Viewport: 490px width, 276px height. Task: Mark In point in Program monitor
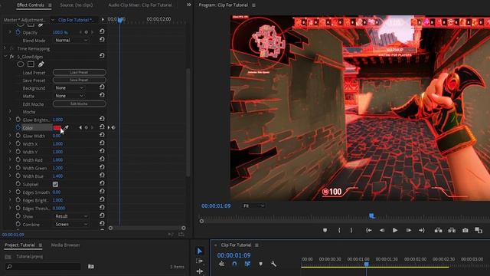(x=339, y=230)
